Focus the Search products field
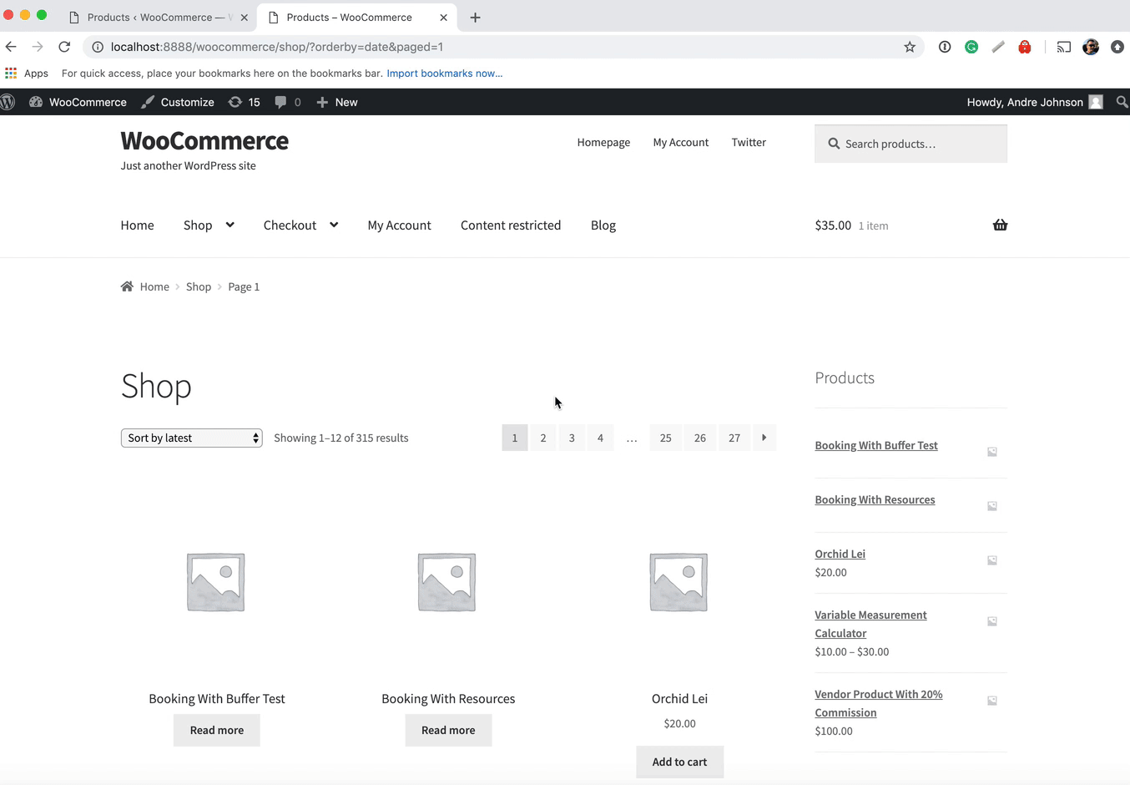This screenshot has width=1130, height=785. point(911,144)
